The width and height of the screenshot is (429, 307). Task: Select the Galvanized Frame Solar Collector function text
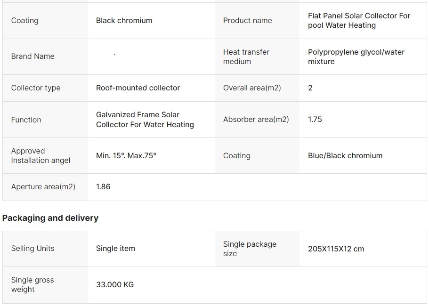tap(145, 120)
